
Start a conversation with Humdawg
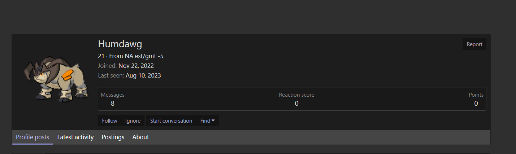point(171,121)
